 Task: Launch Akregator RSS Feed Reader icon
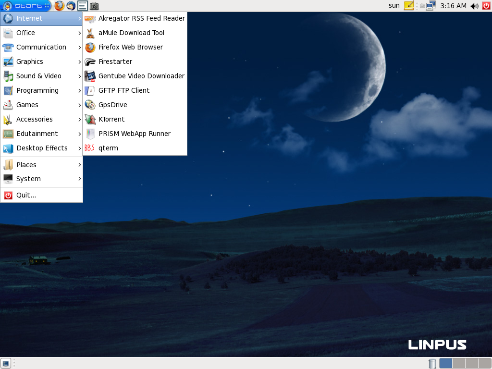90,19
